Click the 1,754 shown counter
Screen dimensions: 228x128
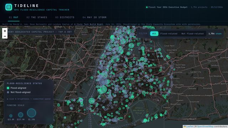tap(215, 33)
